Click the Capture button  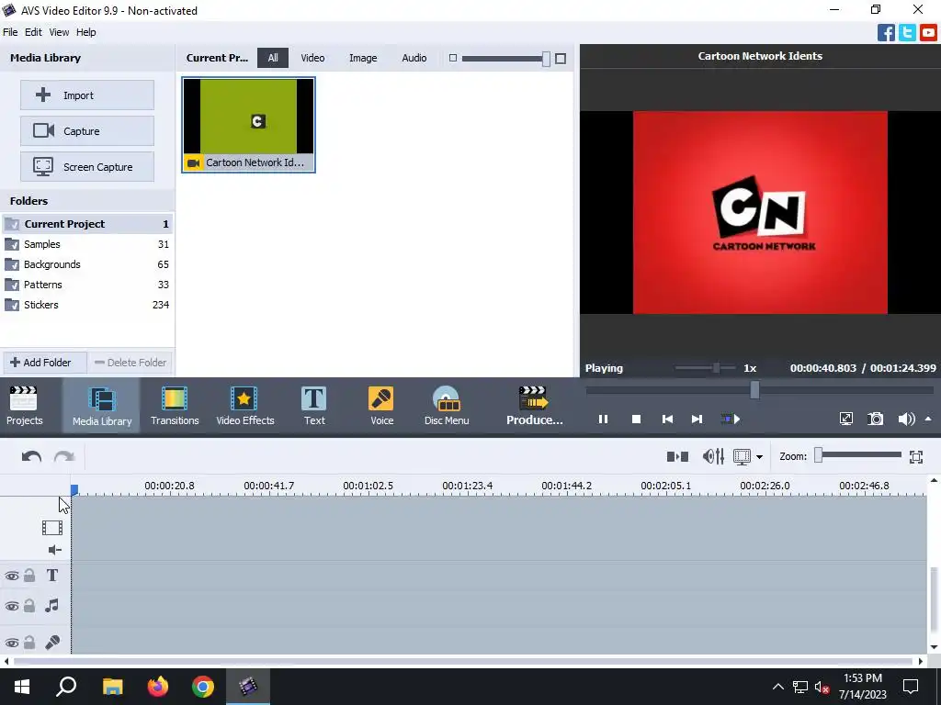[x=87, y=130]
